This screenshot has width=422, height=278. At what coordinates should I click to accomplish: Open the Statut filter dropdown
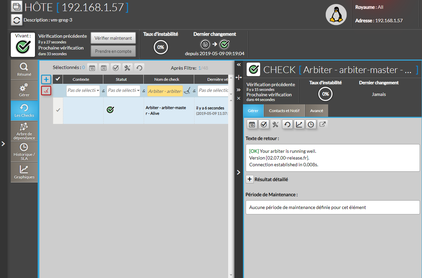click(124, 91)
